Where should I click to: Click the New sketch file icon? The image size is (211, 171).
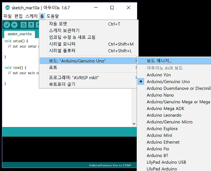point(23,25)
